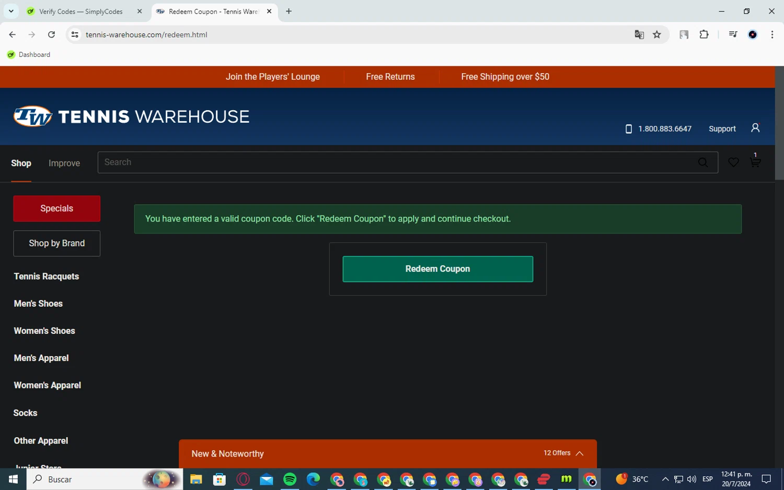Show hidden system tray icons
784x490 pixels.
point(665,479)
